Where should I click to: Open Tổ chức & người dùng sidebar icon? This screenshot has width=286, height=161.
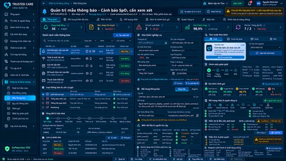(x=6, y=21)
